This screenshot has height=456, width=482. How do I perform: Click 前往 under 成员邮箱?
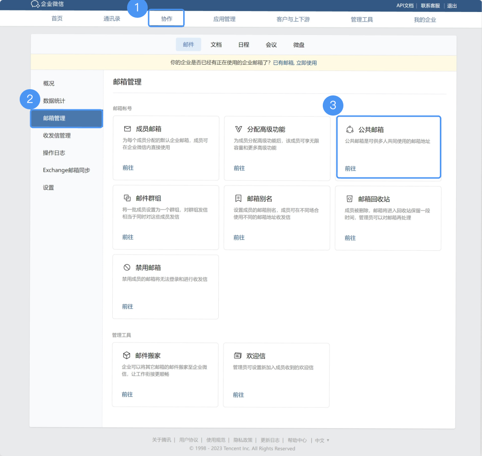coord(128,168)
